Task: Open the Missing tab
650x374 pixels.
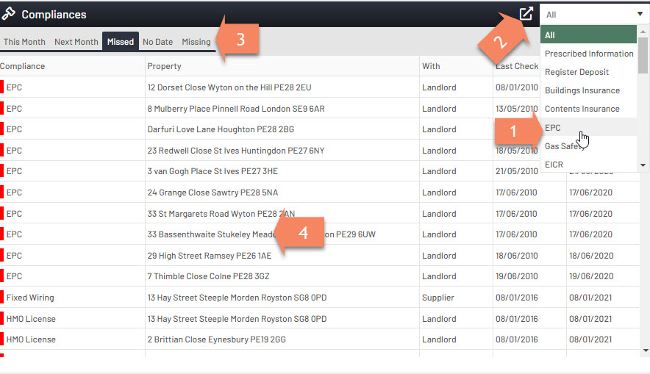Action: (196, 42)
